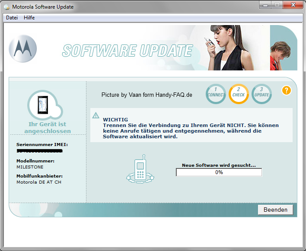Click the phone sync animation icon

140,171
